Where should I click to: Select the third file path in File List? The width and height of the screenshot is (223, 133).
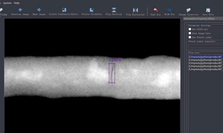206,63
